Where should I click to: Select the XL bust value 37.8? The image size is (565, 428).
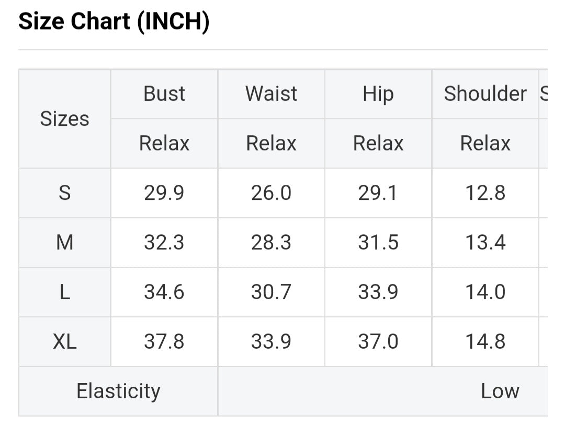(x=164, y=342)
